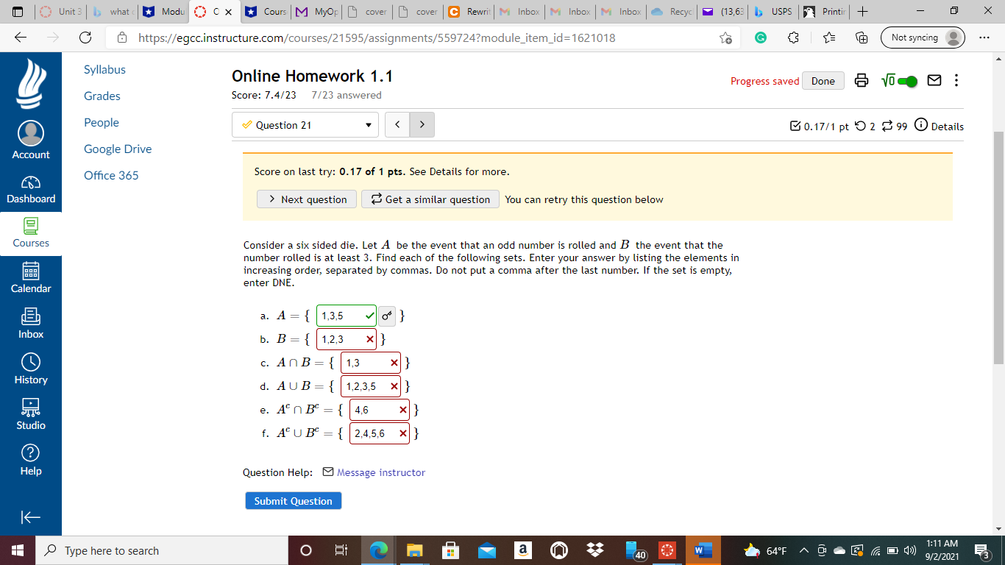Open the Question 21 dropdown

(305, 124)
